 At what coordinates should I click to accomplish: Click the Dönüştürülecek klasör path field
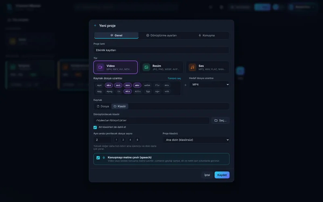pyautogui.click(x=151, y=120)
